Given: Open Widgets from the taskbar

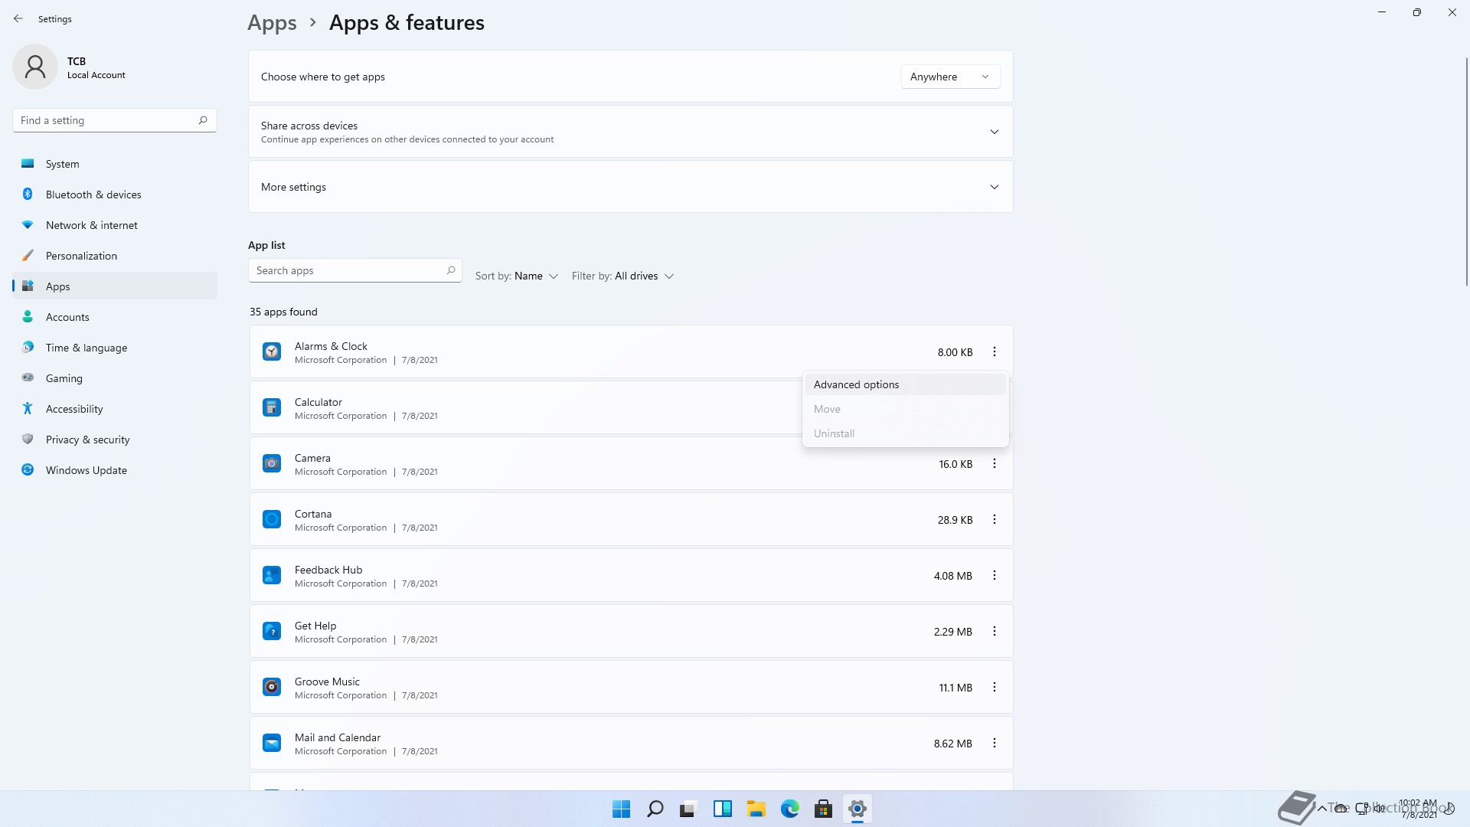Looking at the screenshot, I should [x=722, y=809].
